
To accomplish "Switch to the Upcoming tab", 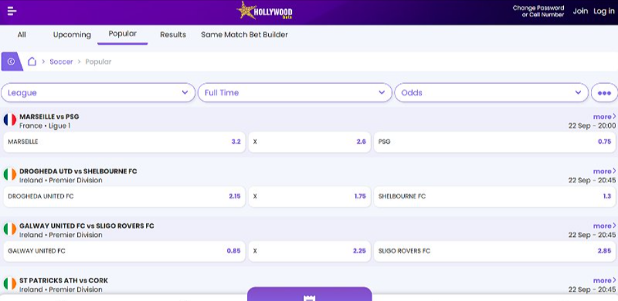I will [72, 35].
